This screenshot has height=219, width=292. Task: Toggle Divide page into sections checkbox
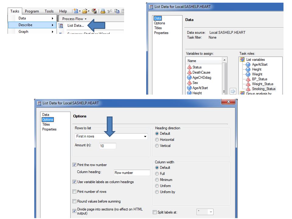(x=74, y=211)
